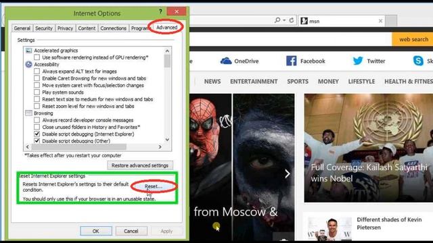Image resolution: width=433 pixels, height=243 pixels.
Task: Open the address bar search dropdown arrow
Action: coord(284,20)
